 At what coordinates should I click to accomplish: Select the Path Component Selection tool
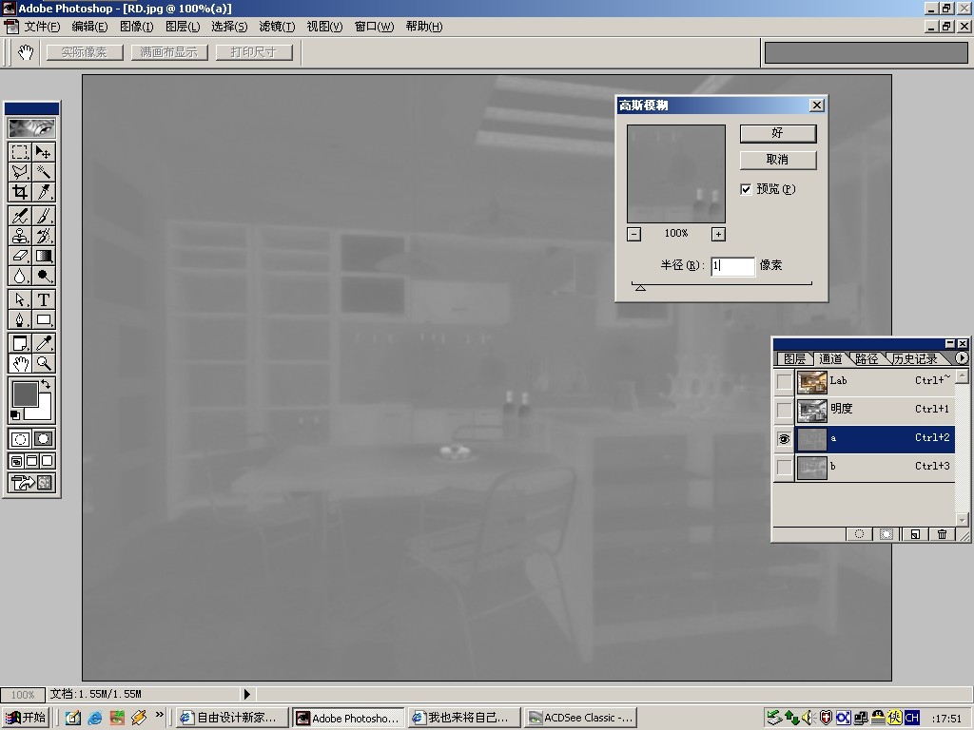(x=20, y=299)
